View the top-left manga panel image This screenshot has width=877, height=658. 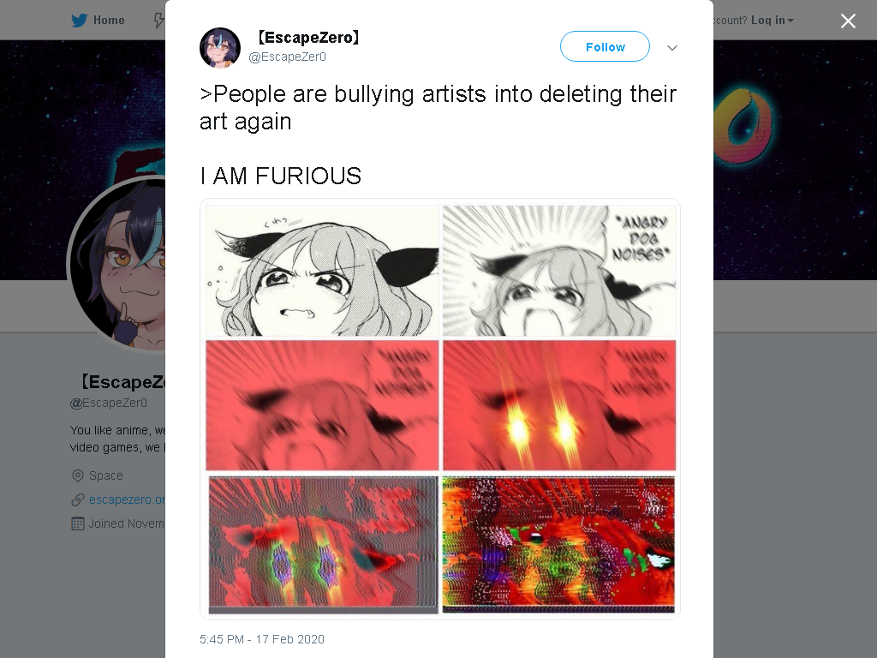(322, 271)
